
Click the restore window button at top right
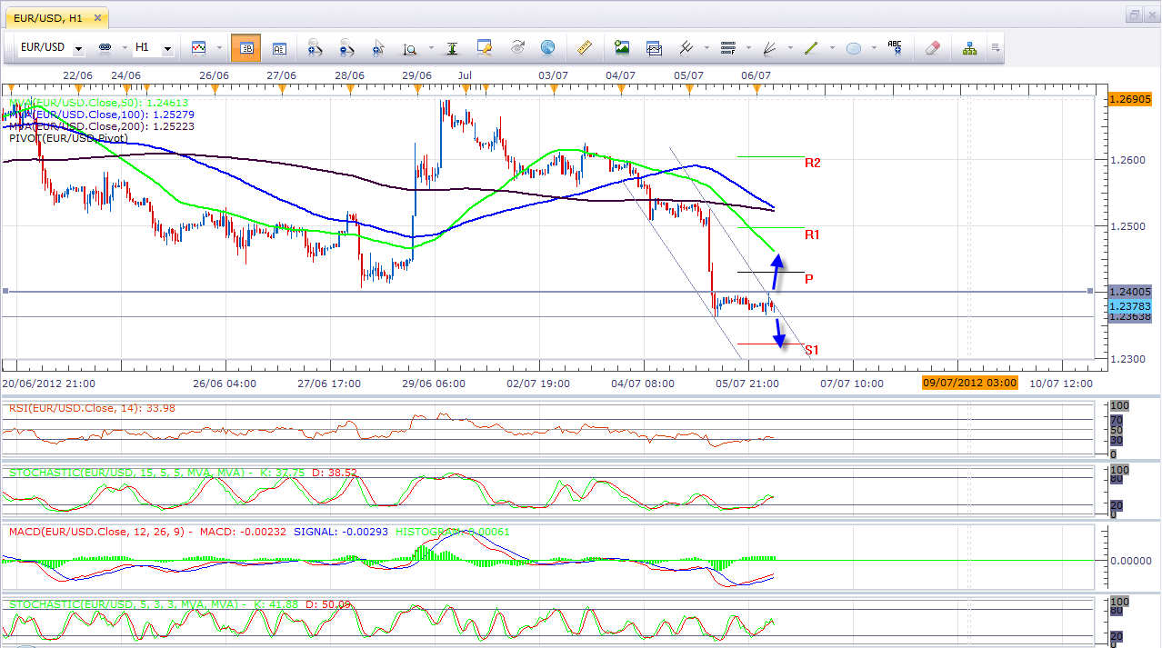(1135, 15)
